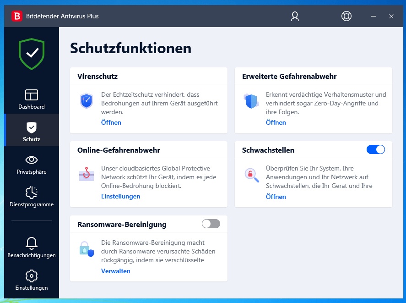
Task: Click the Zero-Day-Angriffe description text
Action: click(326, 103)
